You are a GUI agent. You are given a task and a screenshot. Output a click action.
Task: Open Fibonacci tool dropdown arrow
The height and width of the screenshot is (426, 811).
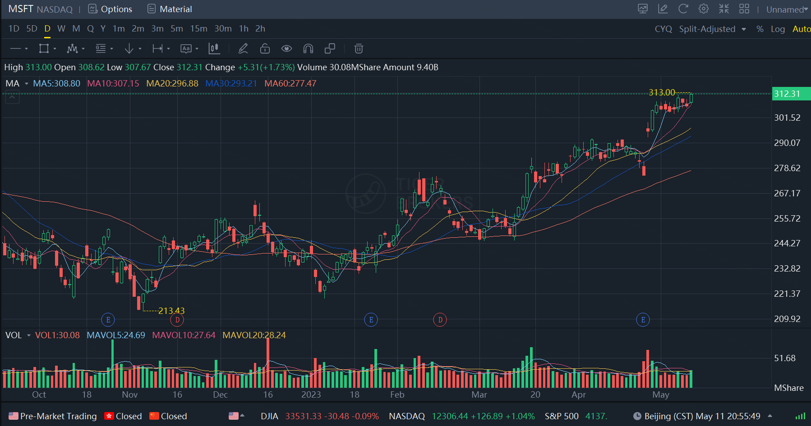point(112,49)
